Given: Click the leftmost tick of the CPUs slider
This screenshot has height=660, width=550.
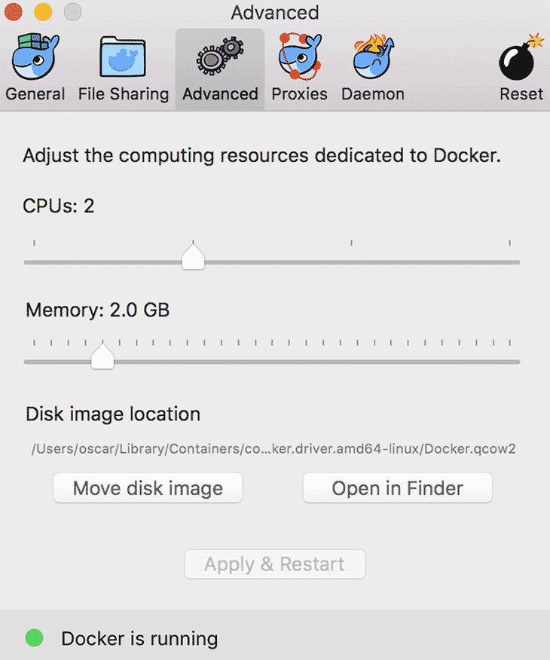Looking at the screenshot, I should (x=35, y=243).
